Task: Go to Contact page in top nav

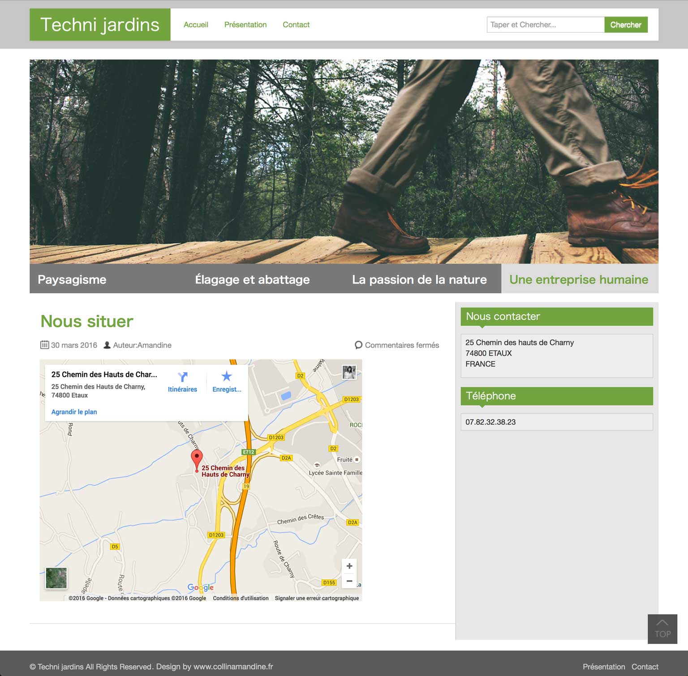Action: [296, 25]
